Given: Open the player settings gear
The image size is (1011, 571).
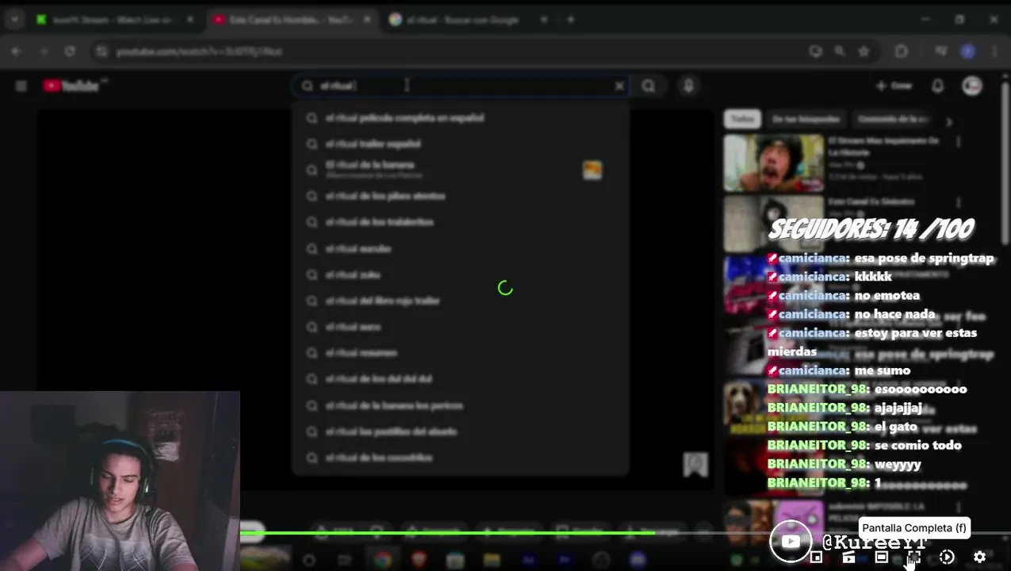Looking at the screenshot, I should coord(979,558).
